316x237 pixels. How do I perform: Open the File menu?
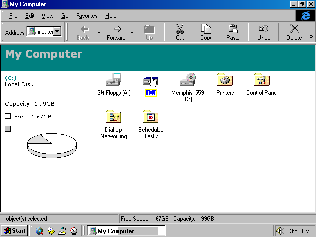[x=13, y=16]
